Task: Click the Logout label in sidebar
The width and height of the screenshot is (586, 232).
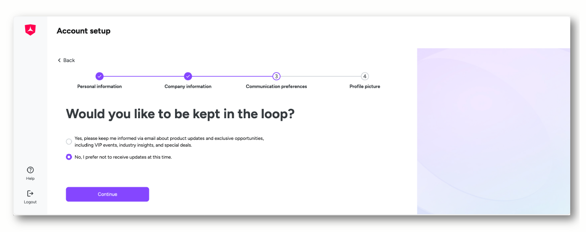Action: pos(30,202)
